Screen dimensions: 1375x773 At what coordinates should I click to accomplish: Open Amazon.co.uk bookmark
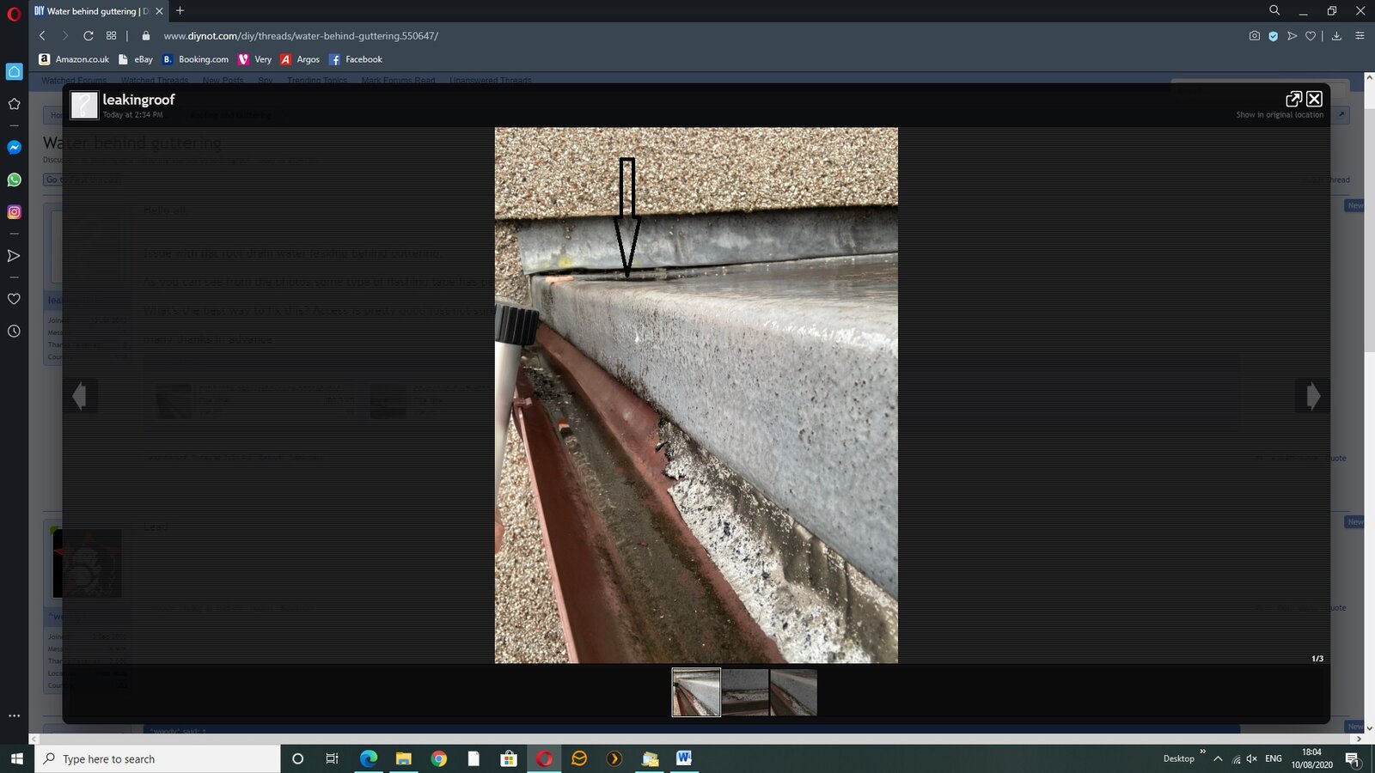pyautogui.click(x=74, y=59)
